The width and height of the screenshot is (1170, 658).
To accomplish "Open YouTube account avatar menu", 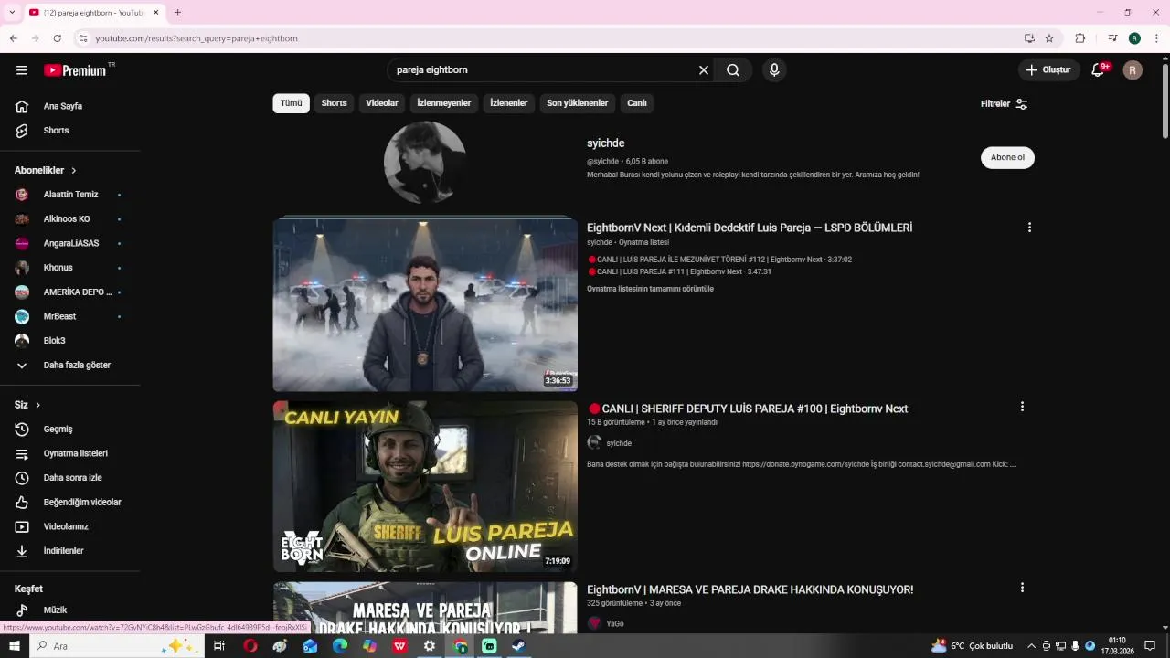I will point(1133,70).
